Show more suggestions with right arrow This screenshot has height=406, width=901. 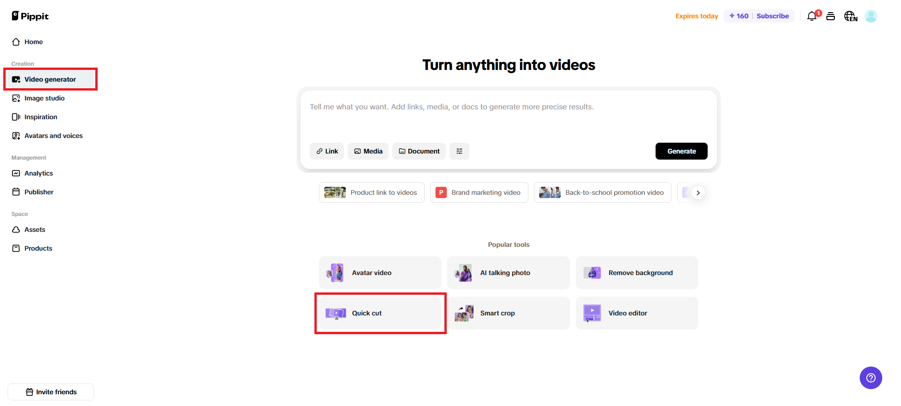point(698,193)
